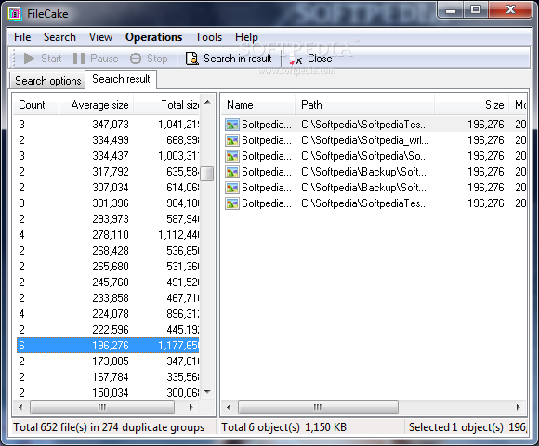Click the Search in result document icon
Image resolution: width=539 pixels, height=446 pixels.
191,59
